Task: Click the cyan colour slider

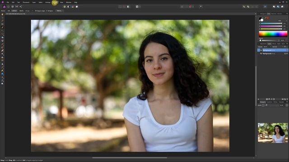Action: point(271,23)
